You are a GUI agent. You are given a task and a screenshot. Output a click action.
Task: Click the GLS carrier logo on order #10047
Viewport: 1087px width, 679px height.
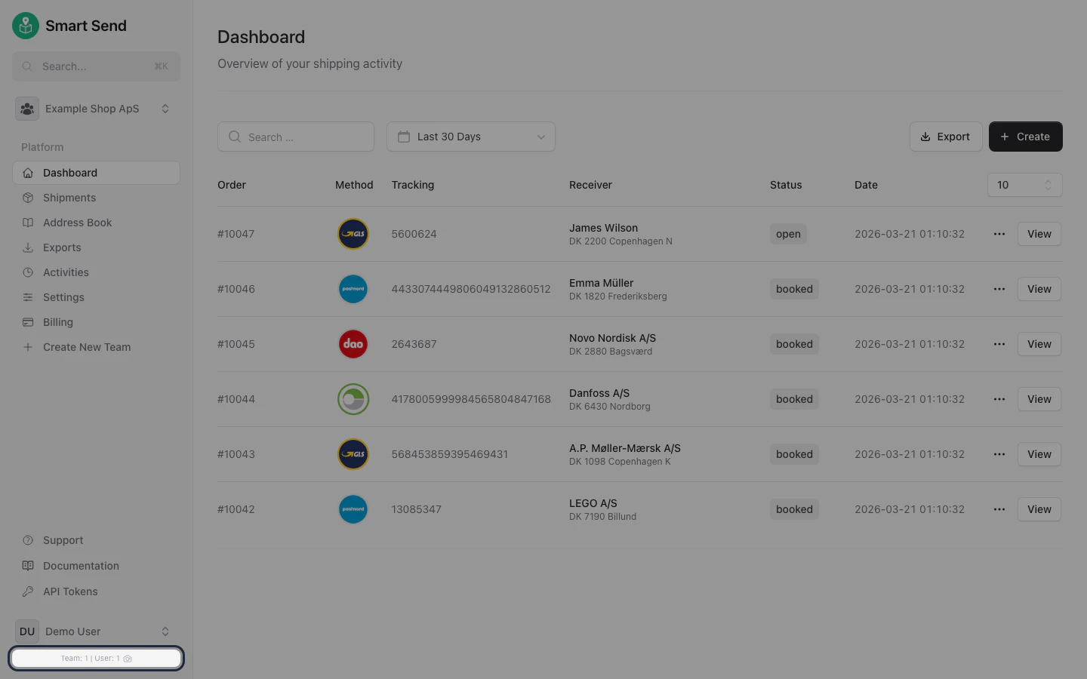[x=353, y=234]
